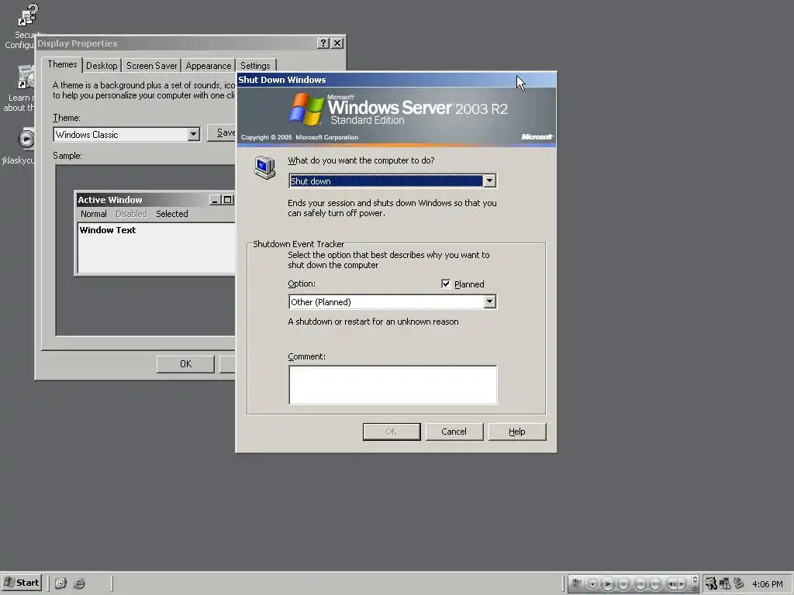
Task: Click the Display Properties help question button
Action: pos(323,43)
